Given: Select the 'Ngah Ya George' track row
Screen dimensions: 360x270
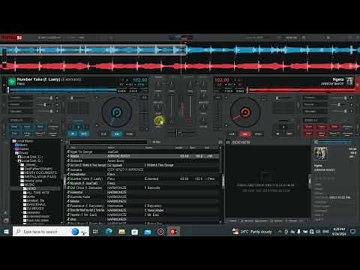Looking at the screenshot, I should (143, 151).
